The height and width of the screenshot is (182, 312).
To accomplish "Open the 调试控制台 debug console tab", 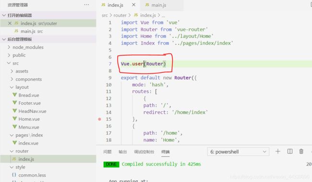I will [x=144, y=152].
